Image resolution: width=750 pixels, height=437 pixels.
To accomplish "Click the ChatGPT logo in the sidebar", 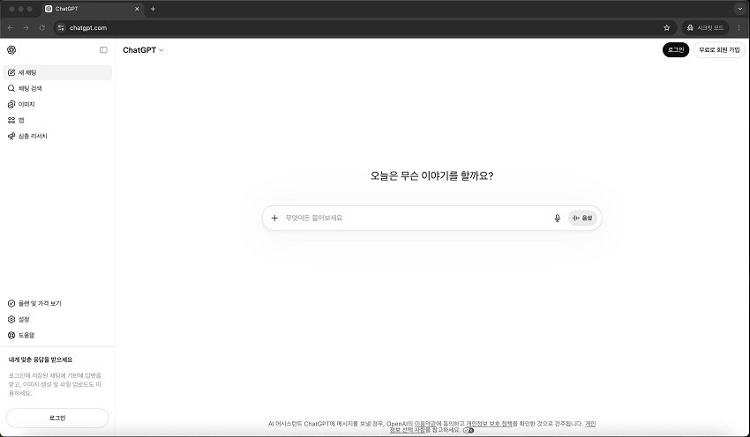I will [12, 49].
